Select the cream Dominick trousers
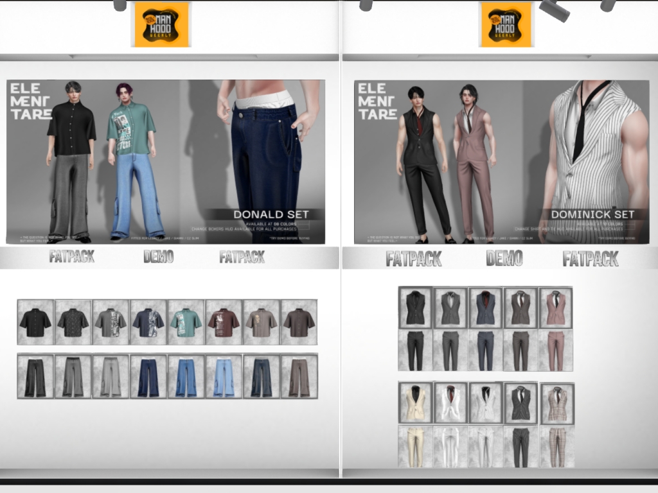Viewport: 658px width, 493px height. (x=416, y=447)
